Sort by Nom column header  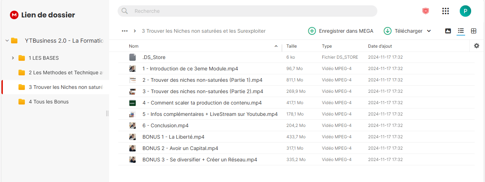coord(134,46)
